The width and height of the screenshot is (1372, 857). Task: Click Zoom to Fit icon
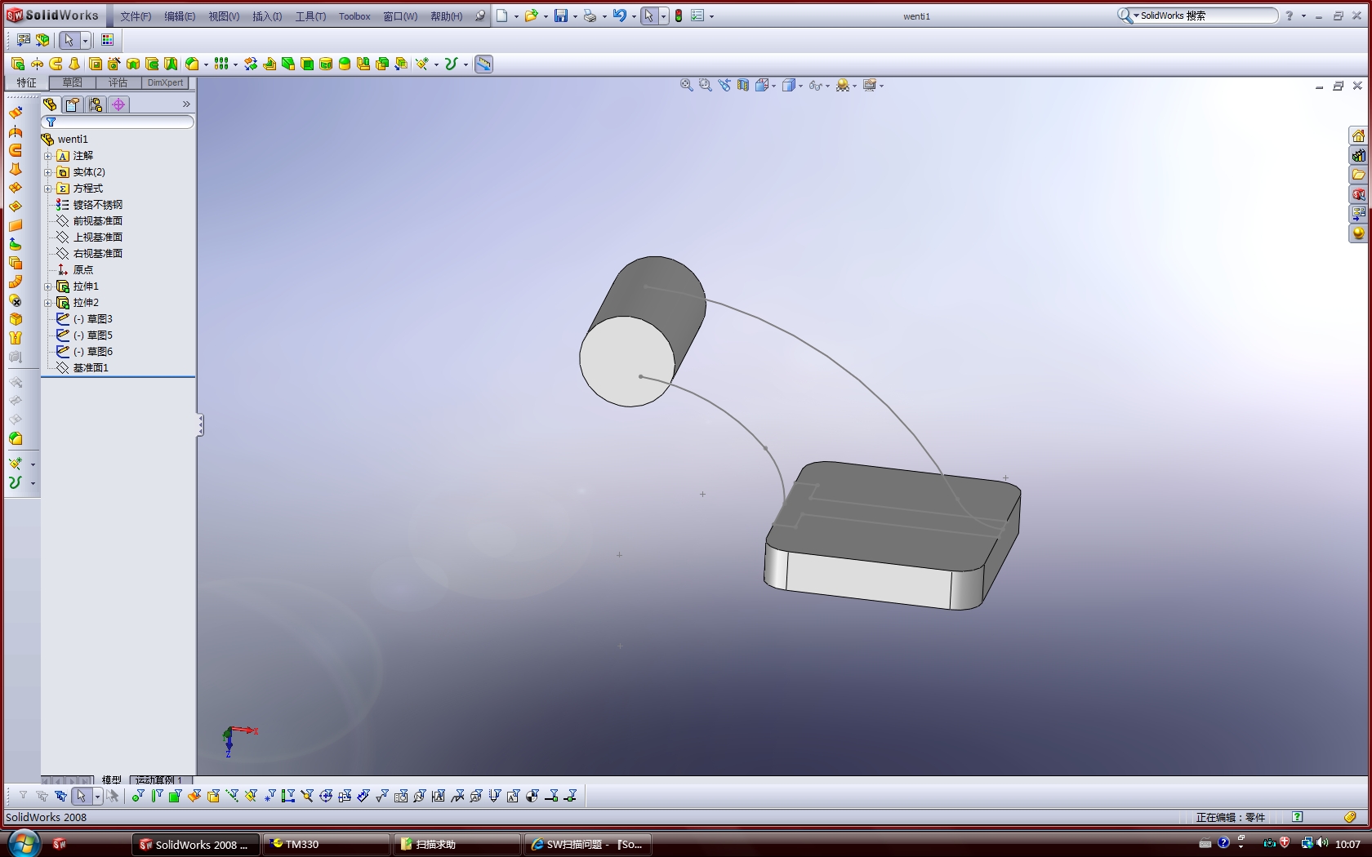[687, 85]
